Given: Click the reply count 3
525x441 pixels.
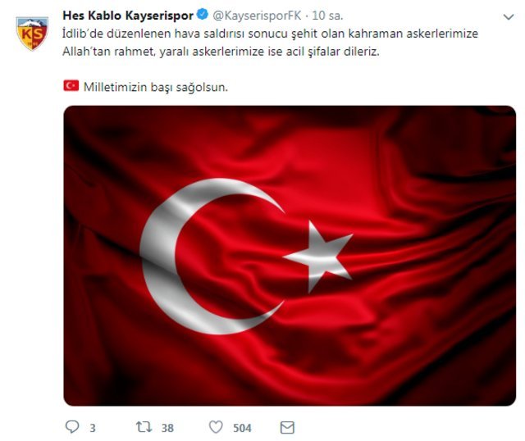Looking at the screenshot, I should pyautogui.click(x=93, y=428).
